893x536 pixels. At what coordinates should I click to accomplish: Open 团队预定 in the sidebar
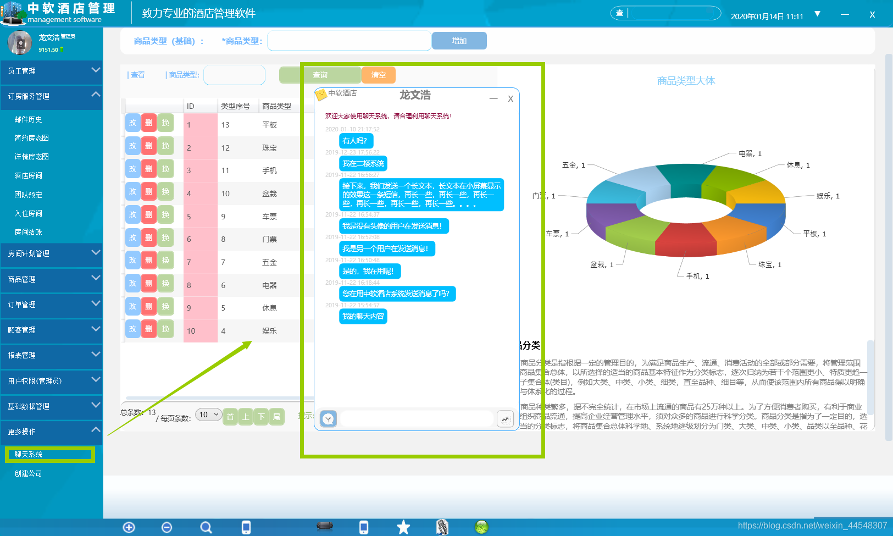point(29,195)
